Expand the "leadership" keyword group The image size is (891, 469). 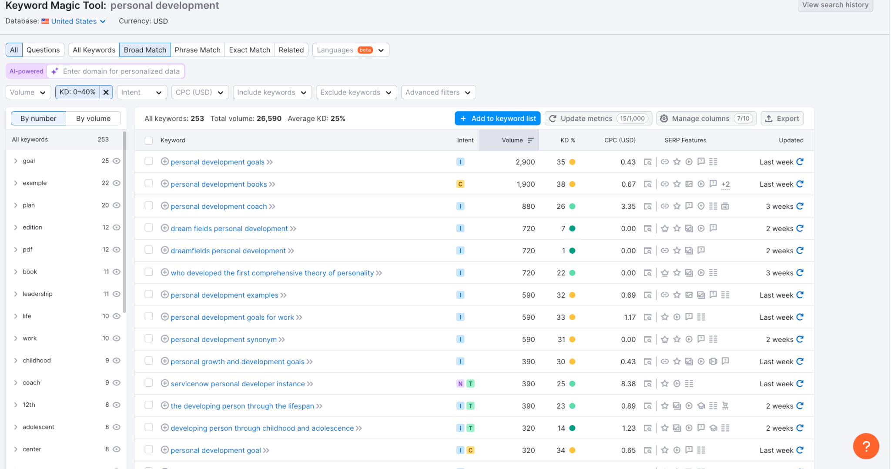pos(16,294)
